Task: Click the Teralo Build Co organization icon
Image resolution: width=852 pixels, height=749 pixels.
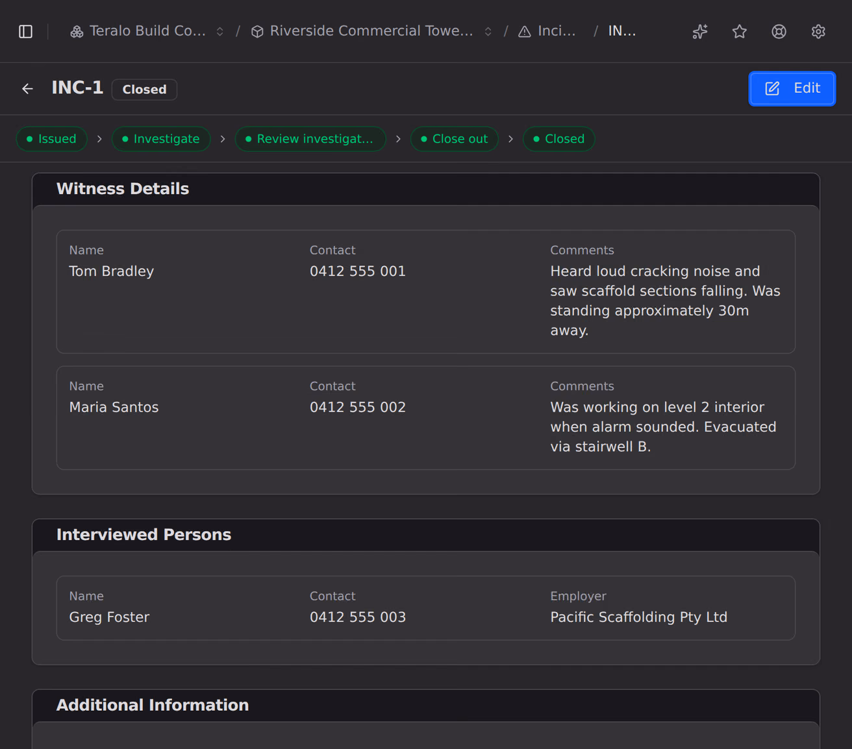Action: point(77,31)
